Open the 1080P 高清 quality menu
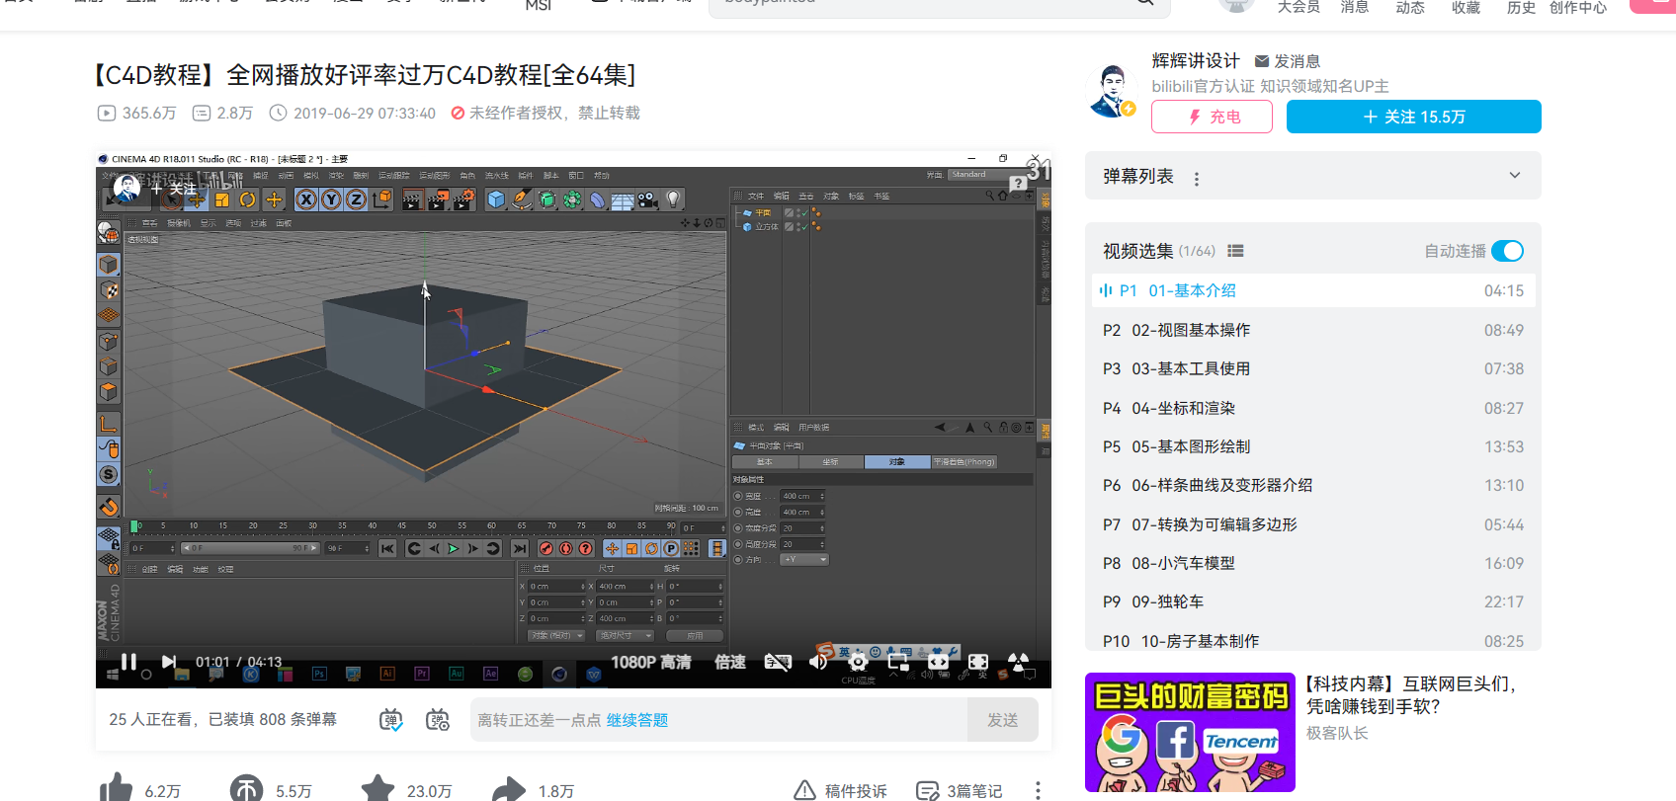 coord(650,662)
